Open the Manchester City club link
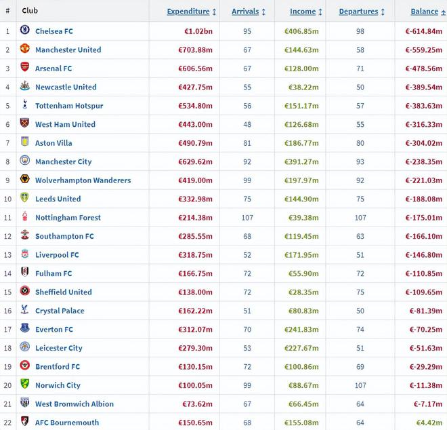 (63, 161)
